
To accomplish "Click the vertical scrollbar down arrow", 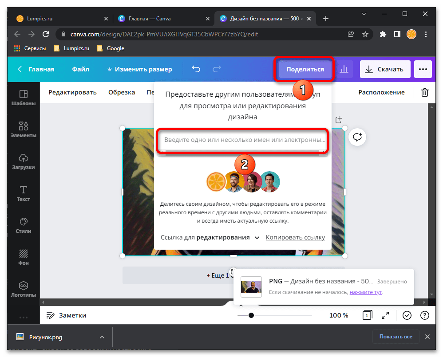I will pos(431,294).
